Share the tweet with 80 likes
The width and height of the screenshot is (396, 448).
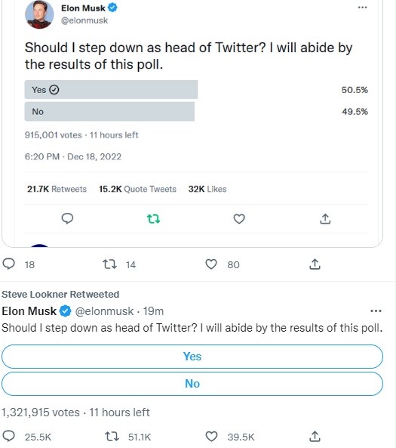point(315,264)
